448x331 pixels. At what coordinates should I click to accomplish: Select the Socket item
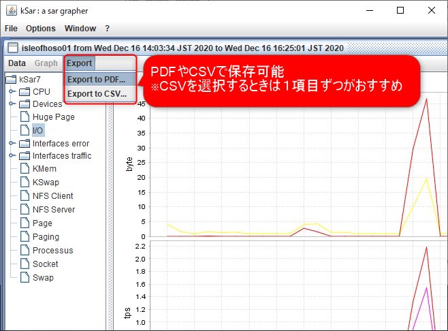coord(46,264)
